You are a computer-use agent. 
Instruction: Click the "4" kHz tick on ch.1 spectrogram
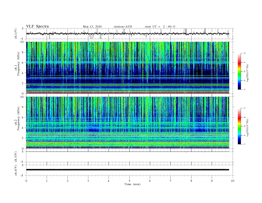[23, 73]
